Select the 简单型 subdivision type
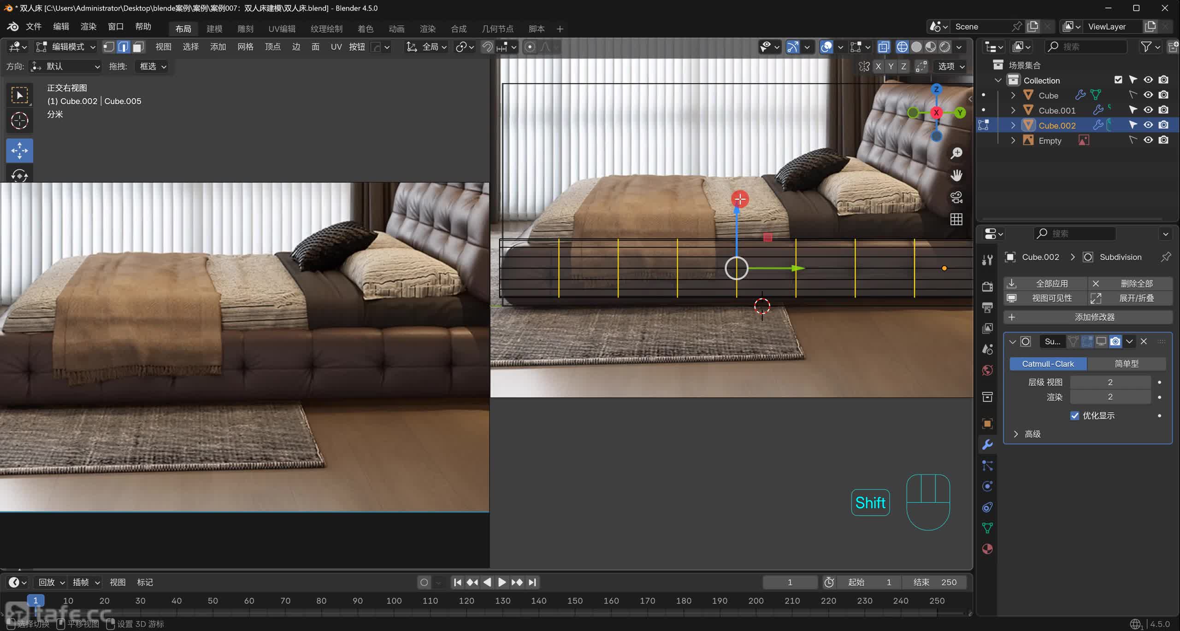 coord(1126,364)
